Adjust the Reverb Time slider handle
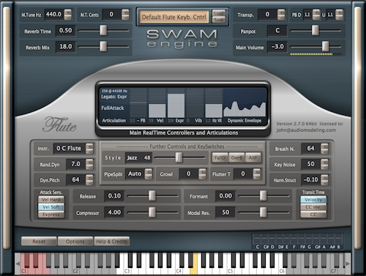 pyautogui.click(x=103, y=31)
